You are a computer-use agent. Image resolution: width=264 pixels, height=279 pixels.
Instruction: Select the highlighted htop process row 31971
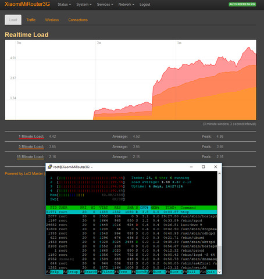click(x=131, y=212)
